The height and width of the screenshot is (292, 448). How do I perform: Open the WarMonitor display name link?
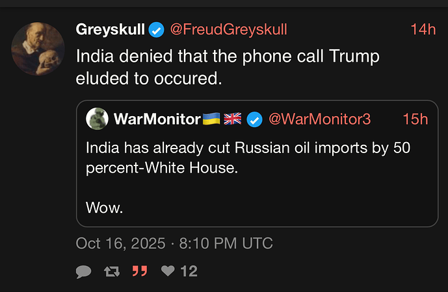pyautogui.click(x=157, y=119)
